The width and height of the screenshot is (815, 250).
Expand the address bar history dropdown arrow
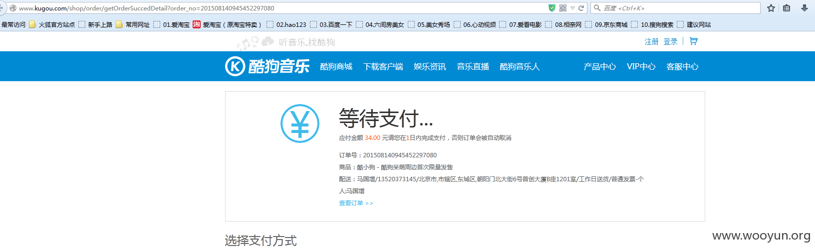572,8
